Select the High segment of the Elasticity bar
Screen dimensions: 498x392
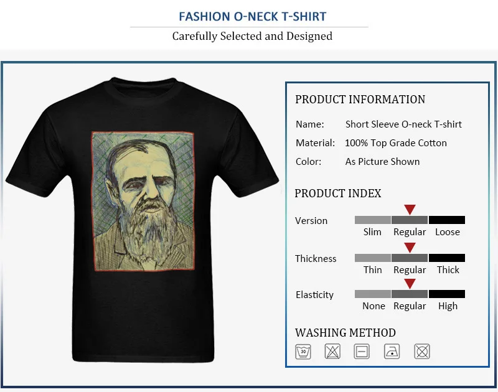pyautogui.click(x=447, y=294)
